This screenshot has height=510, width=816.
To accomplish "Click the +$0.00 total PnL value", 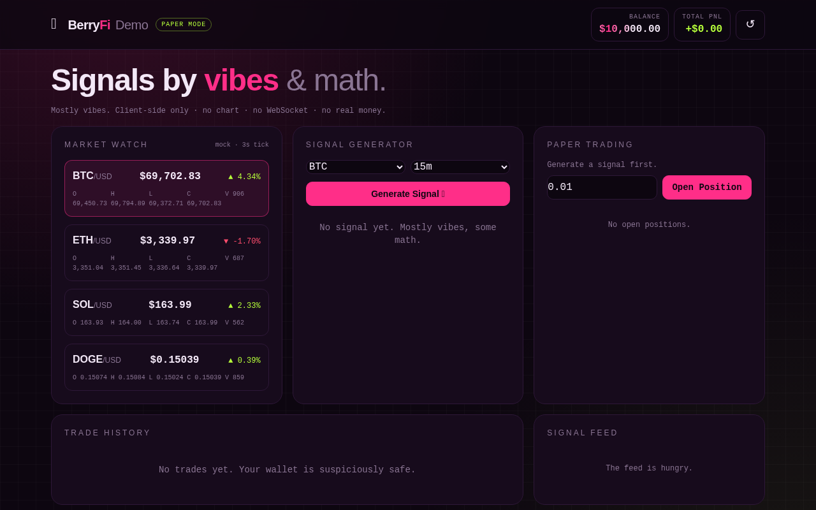I will (x=704, y=29).
